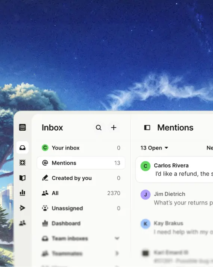Open the inbox Dashboard item
The image size is (213, 267).
point(81,223)
